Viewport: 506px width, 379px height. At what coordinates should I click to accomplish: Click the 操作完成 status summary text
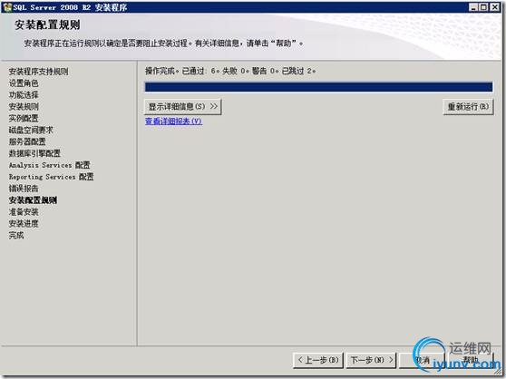tap(230, 71)
